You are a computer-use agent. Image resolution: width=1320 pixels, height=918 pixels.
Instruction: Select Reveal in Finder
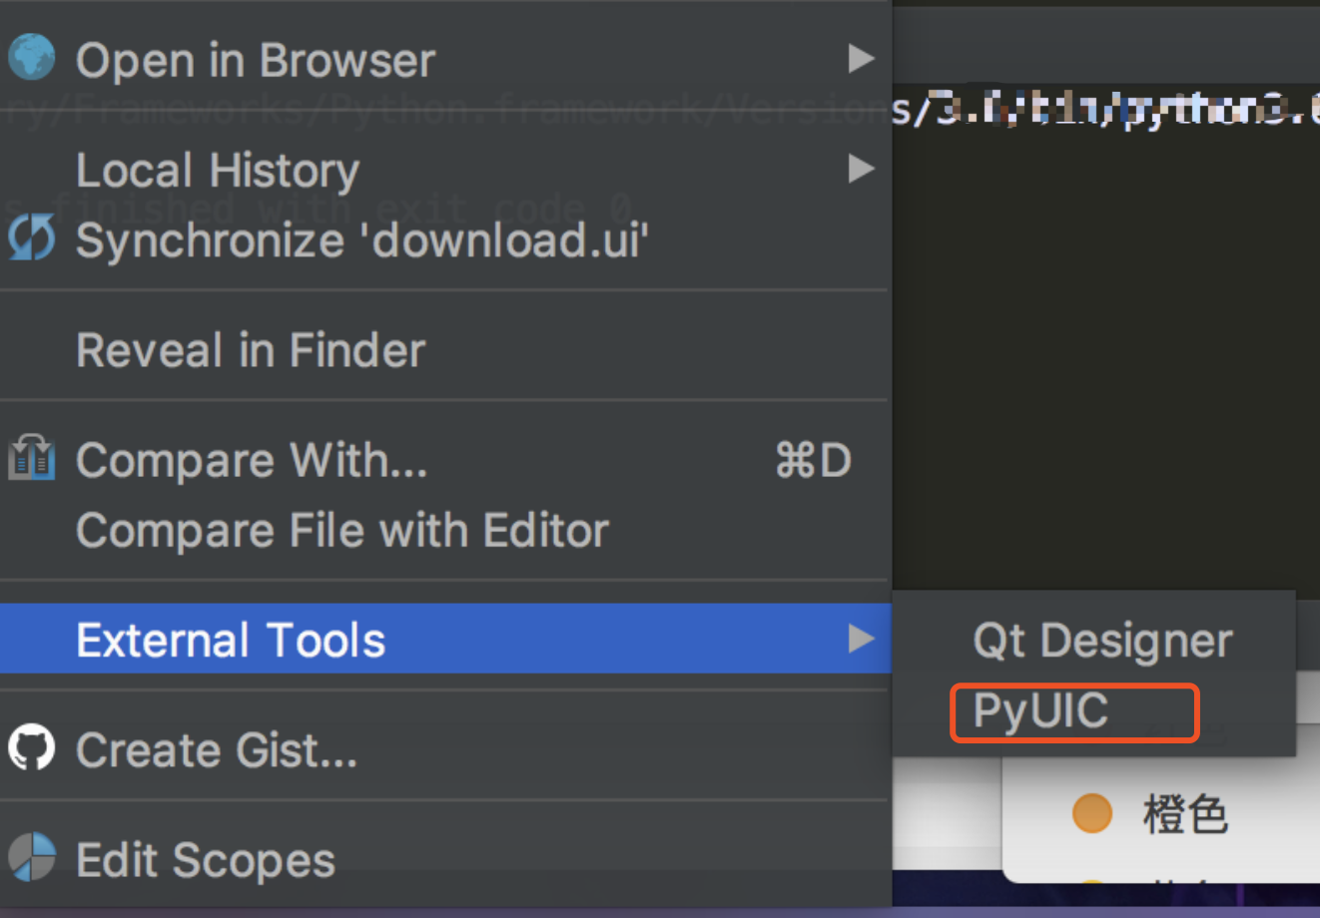tap(250, 349)
